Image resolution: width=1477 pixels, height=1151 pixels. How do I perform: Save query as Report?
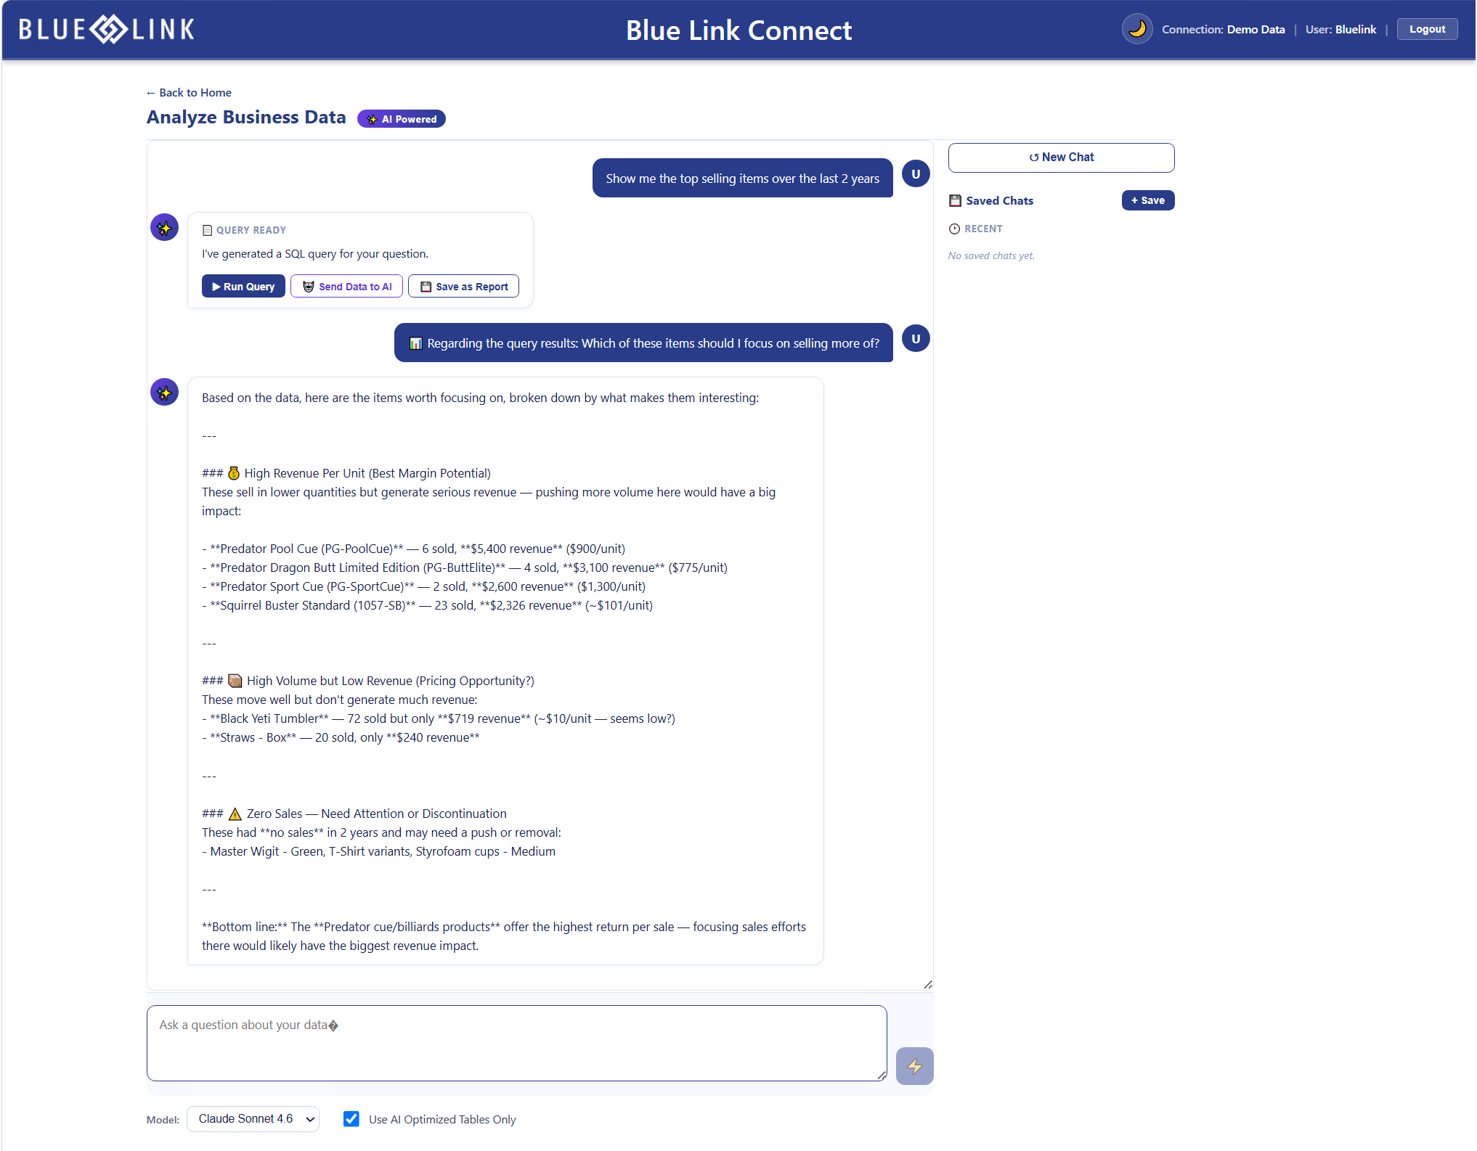(x=463, y=287)
